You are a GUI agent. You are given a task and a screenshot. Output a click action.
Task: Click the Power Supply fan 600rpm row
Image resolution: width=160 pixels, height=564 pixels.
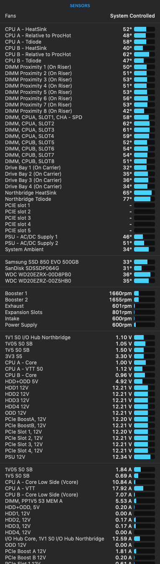(80, 325)
